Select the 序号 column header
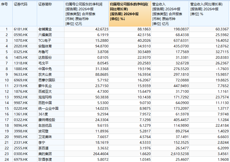The image size is (230, 162). 6,14
